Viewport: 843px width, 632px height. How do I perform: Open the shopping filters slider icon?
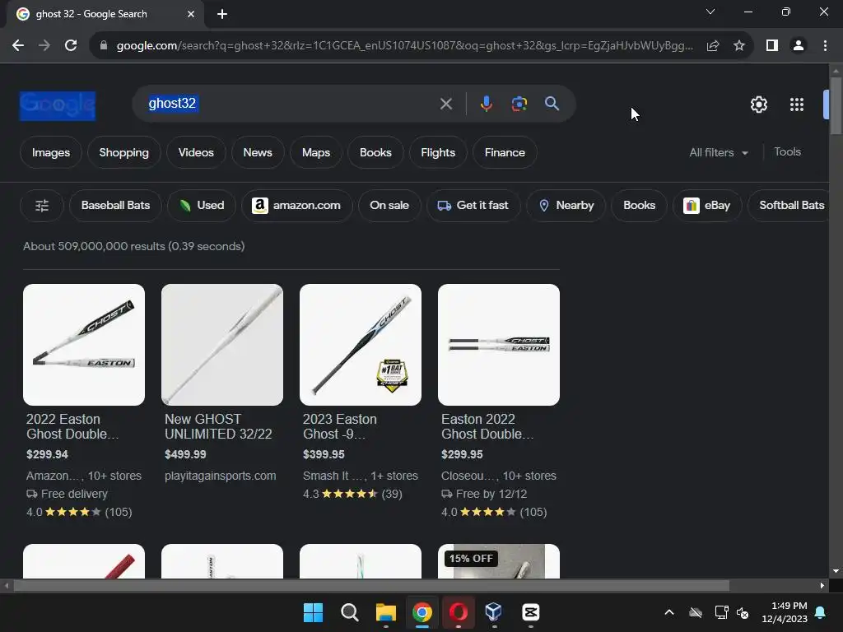[x=42, y=205]
